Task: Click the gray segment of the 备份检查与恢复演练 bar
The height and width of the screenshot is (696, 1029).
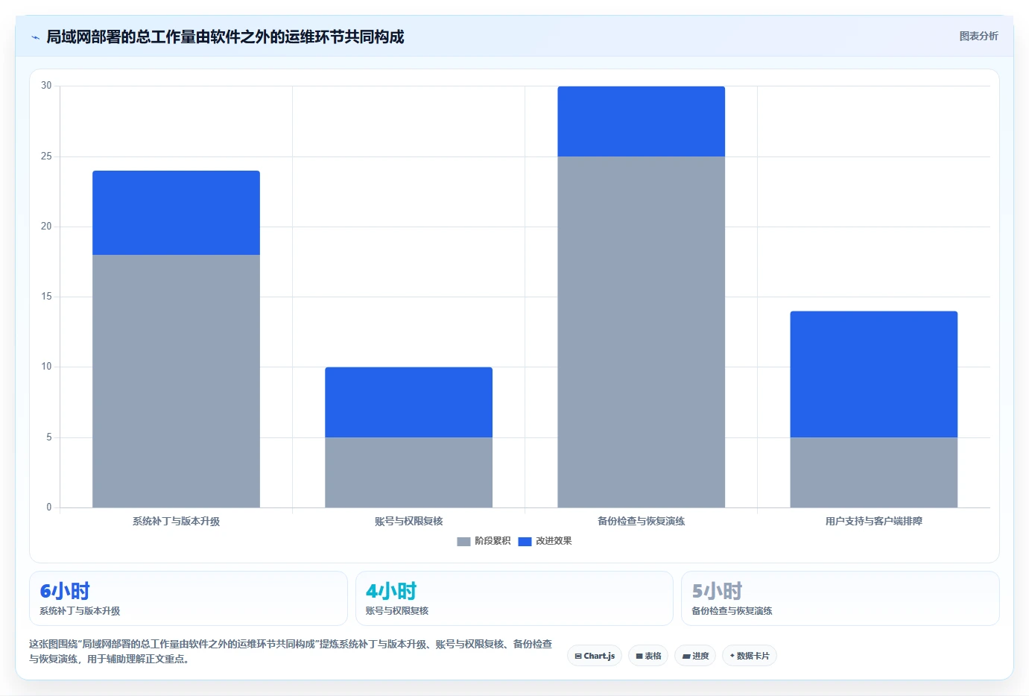Action: click(x=641, y=332)
